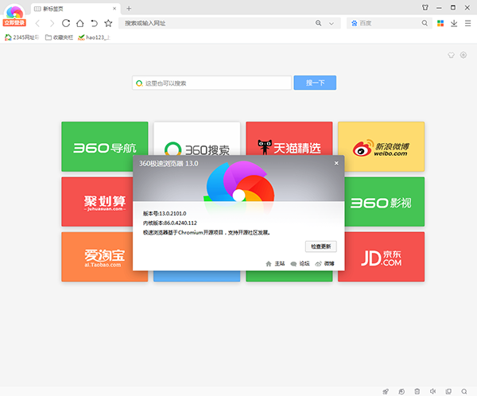Minimize the browser window
This screenshot has width=477, height=396.
coord(439,8)
